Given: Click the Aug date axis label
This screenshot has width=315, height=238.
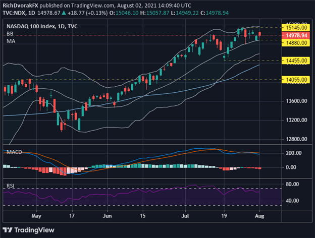Looking at the screenshot, I should tap(259, 216).
